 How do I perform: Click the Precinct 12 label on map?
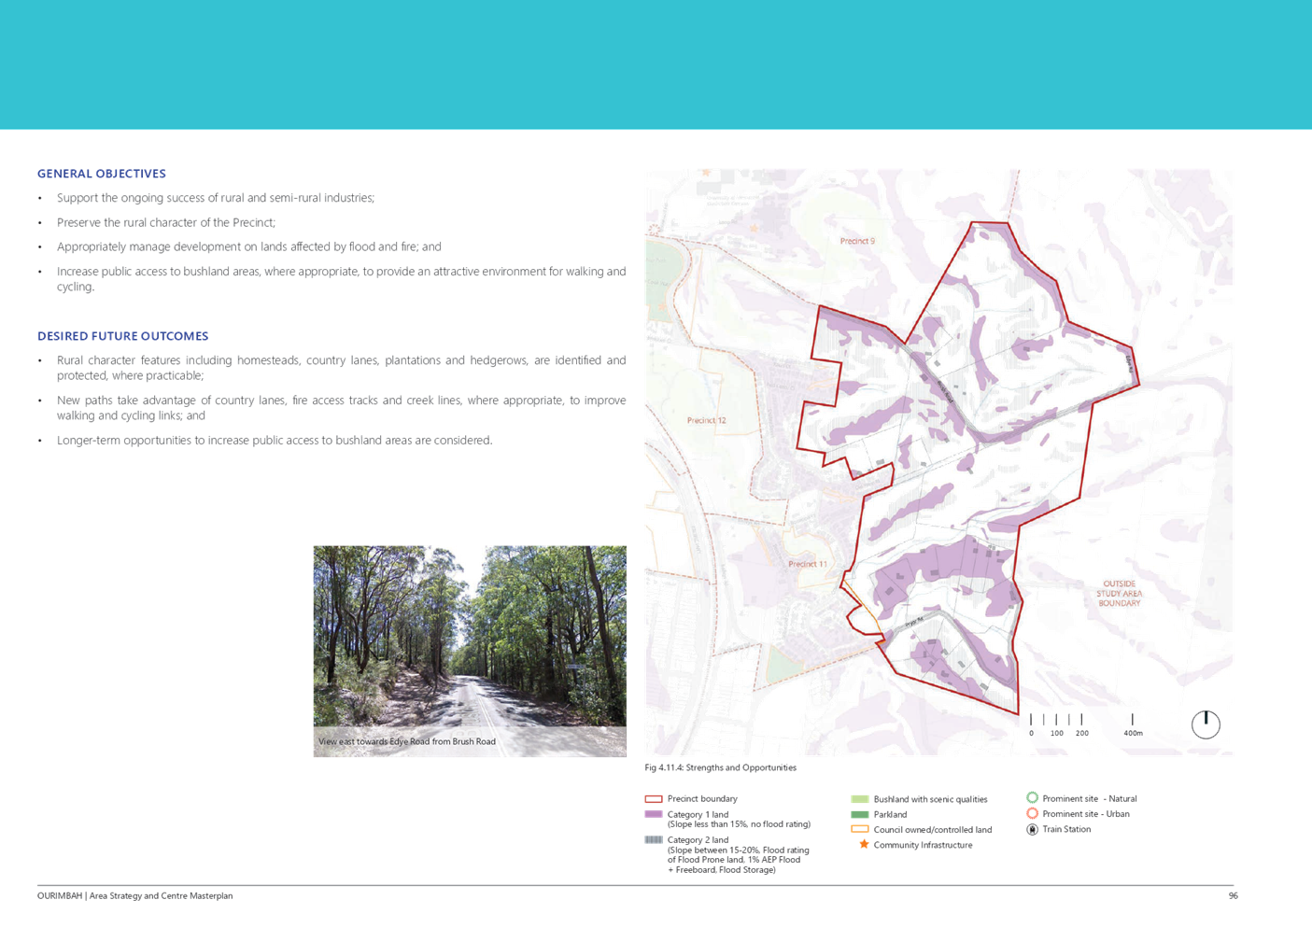point(706,420)
